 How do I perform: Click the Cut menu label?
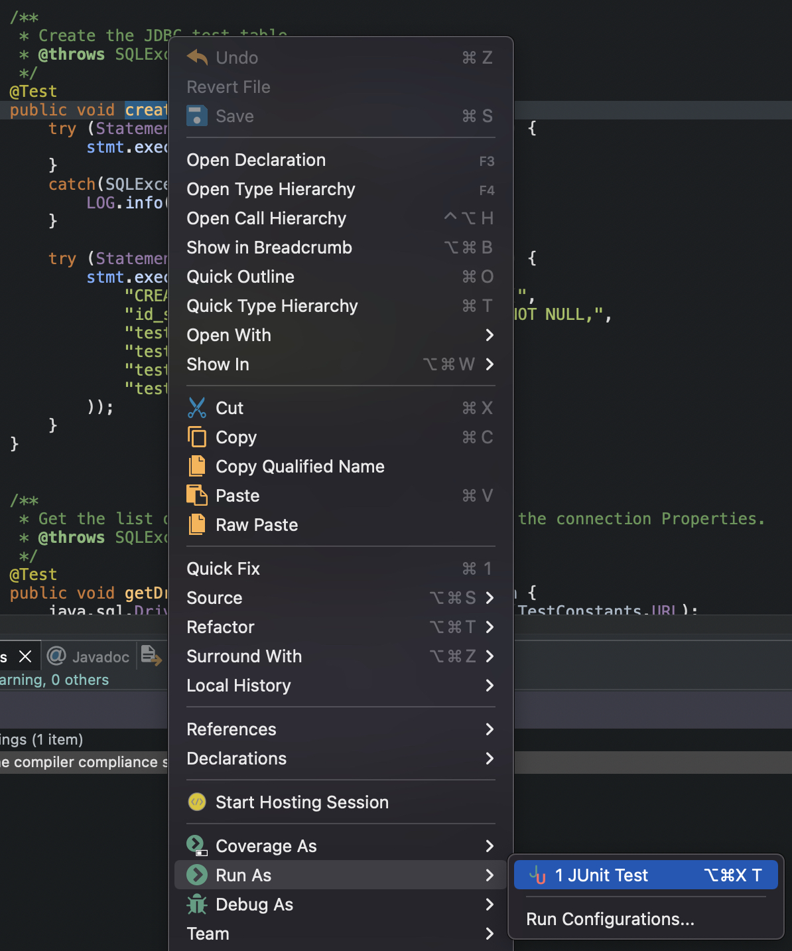[x=230, y=408]
